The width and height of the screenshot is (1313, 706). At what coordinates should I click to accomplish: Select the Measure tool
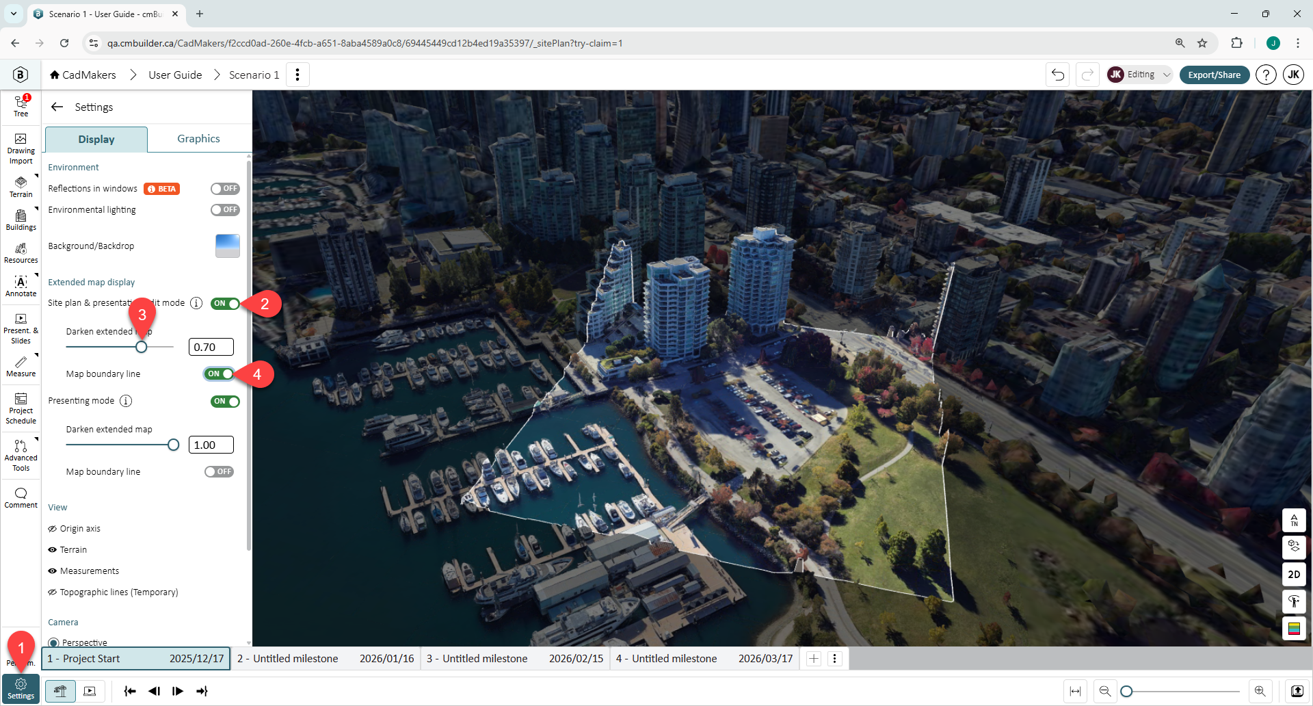pos(21,366)
